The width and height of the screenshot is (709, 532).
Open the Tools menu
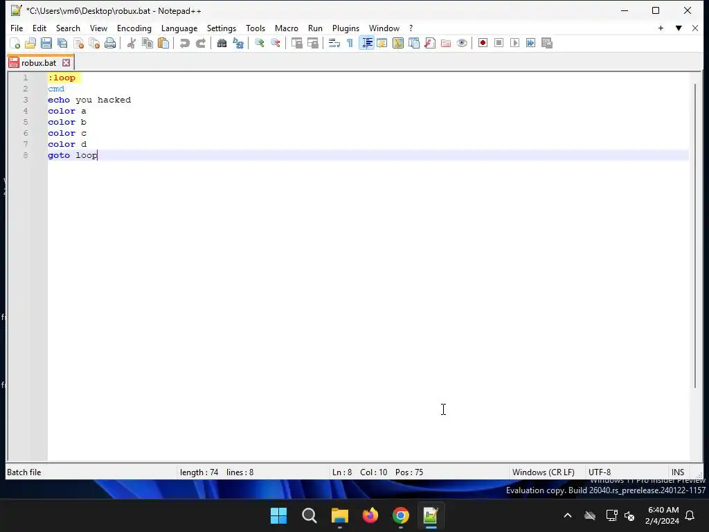[x=255, y=28]
